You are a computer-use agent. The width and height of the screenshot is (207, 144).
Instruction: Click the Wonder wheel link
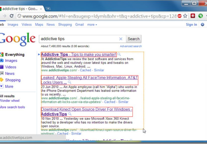pos(10,101)
